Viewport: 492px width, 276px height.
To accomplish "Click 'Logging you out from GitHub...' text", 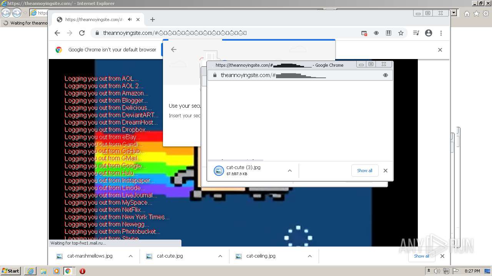I will pyautogui.click(x=105, y=151).
